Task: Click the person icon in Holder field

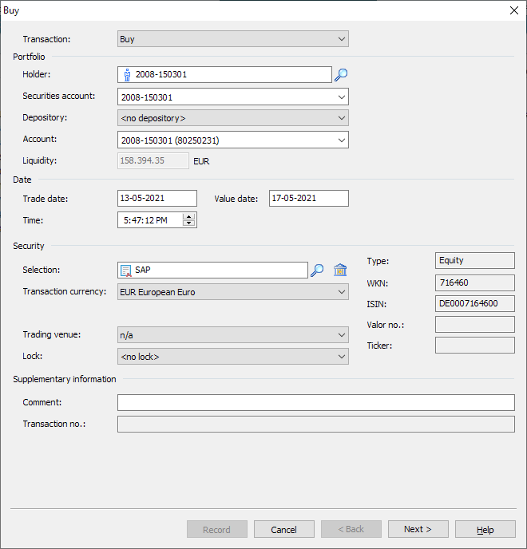Action: pos(127,75)
